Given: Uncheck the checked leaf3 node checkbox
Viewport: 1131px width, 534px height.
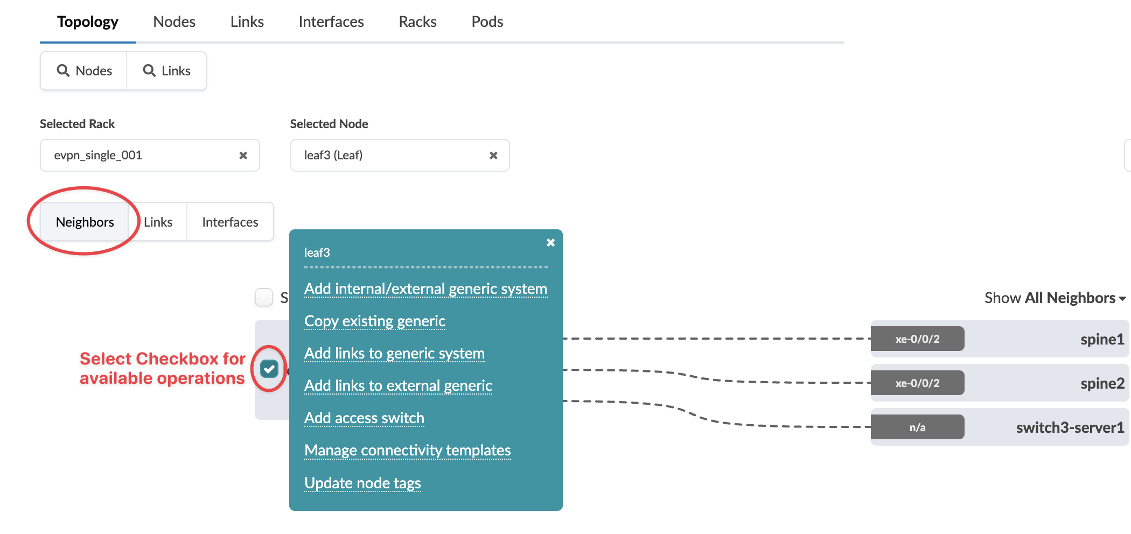Looking at the screenshot, I should tap(269, 369).
